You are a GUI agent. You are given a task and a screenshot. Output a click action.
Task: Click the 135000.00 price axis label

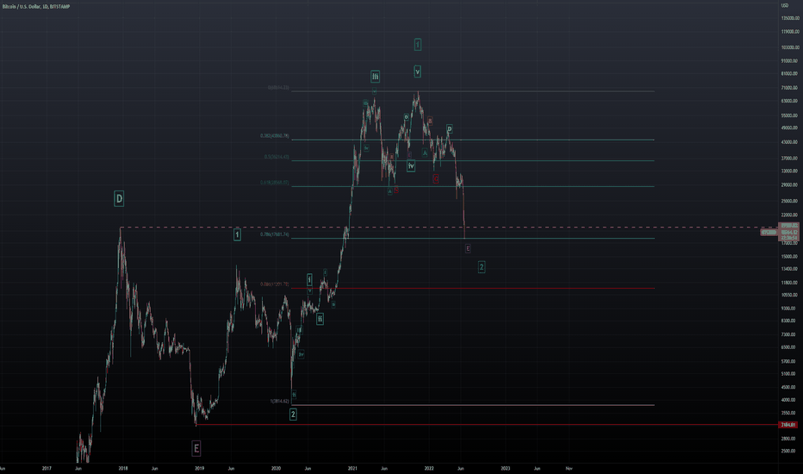[790, 18]
